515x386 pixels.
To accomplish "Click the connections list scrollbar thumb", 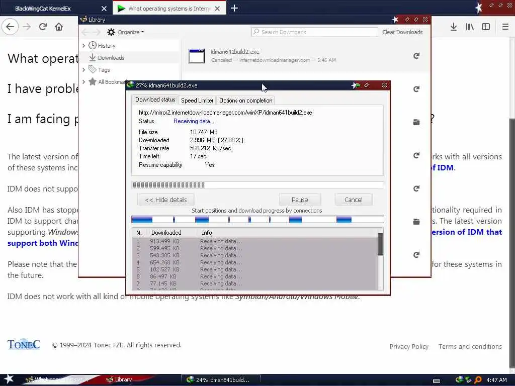I will click(380, 244).
